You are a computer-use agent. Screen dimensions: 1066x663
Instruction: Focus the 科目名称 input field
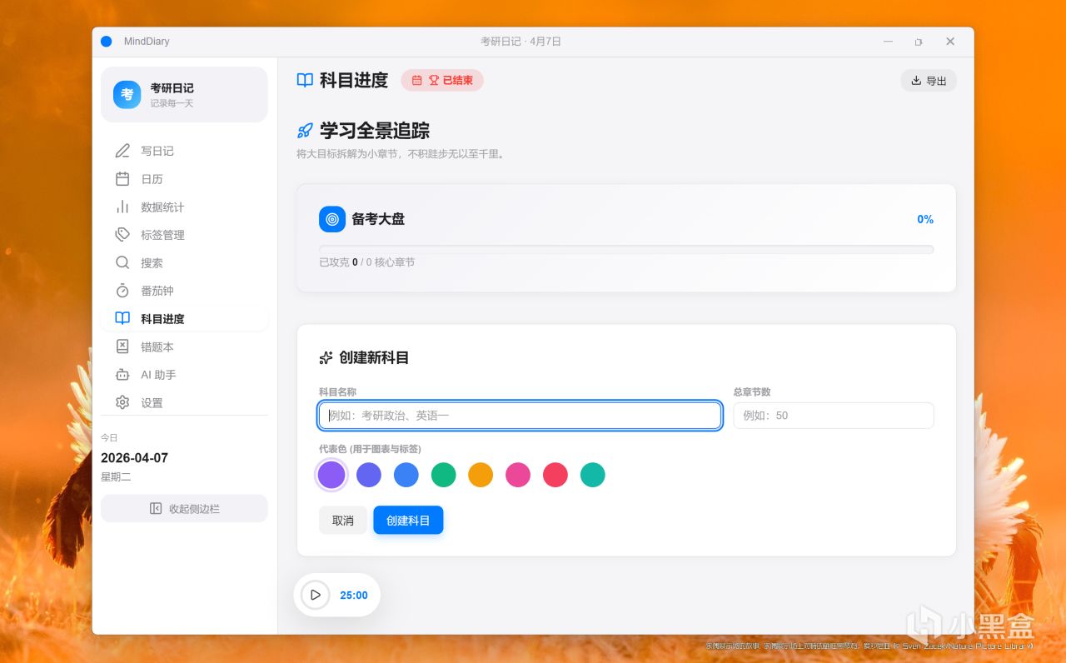(x=520, y=416)
